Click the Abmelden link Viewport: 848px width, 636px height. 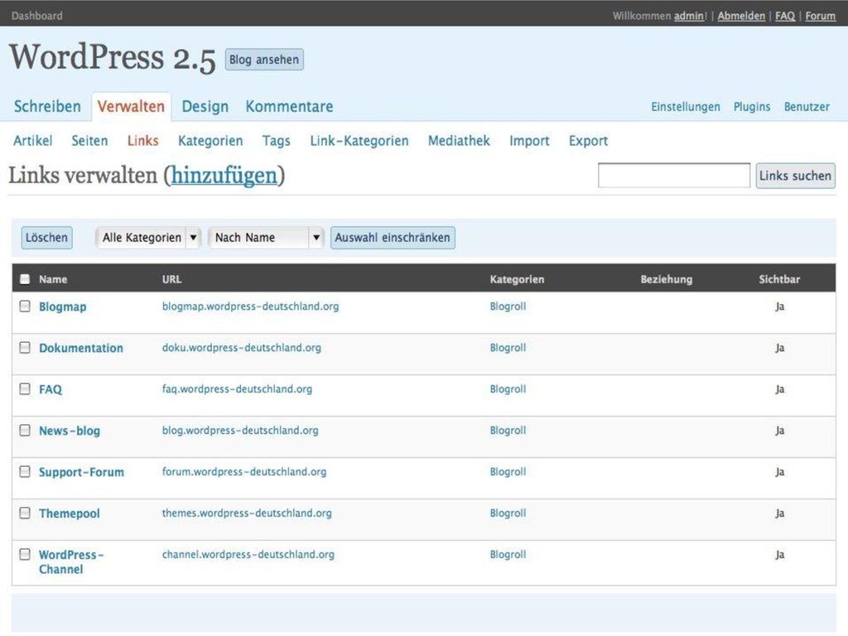[x=741, y=16]
